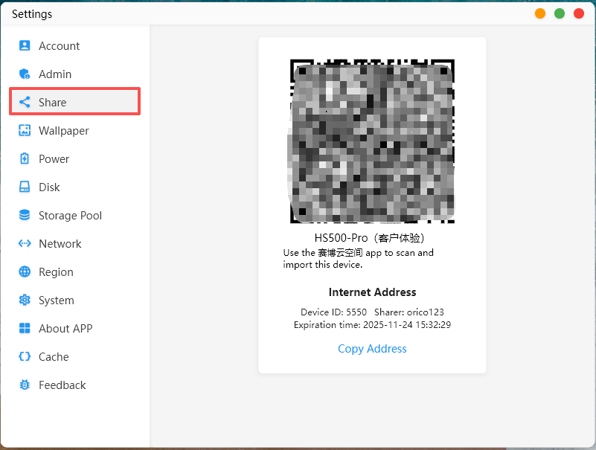The width and height of the screenshot is (596, 450).
Task: Open the Account settings section
Action: point(75,45)
